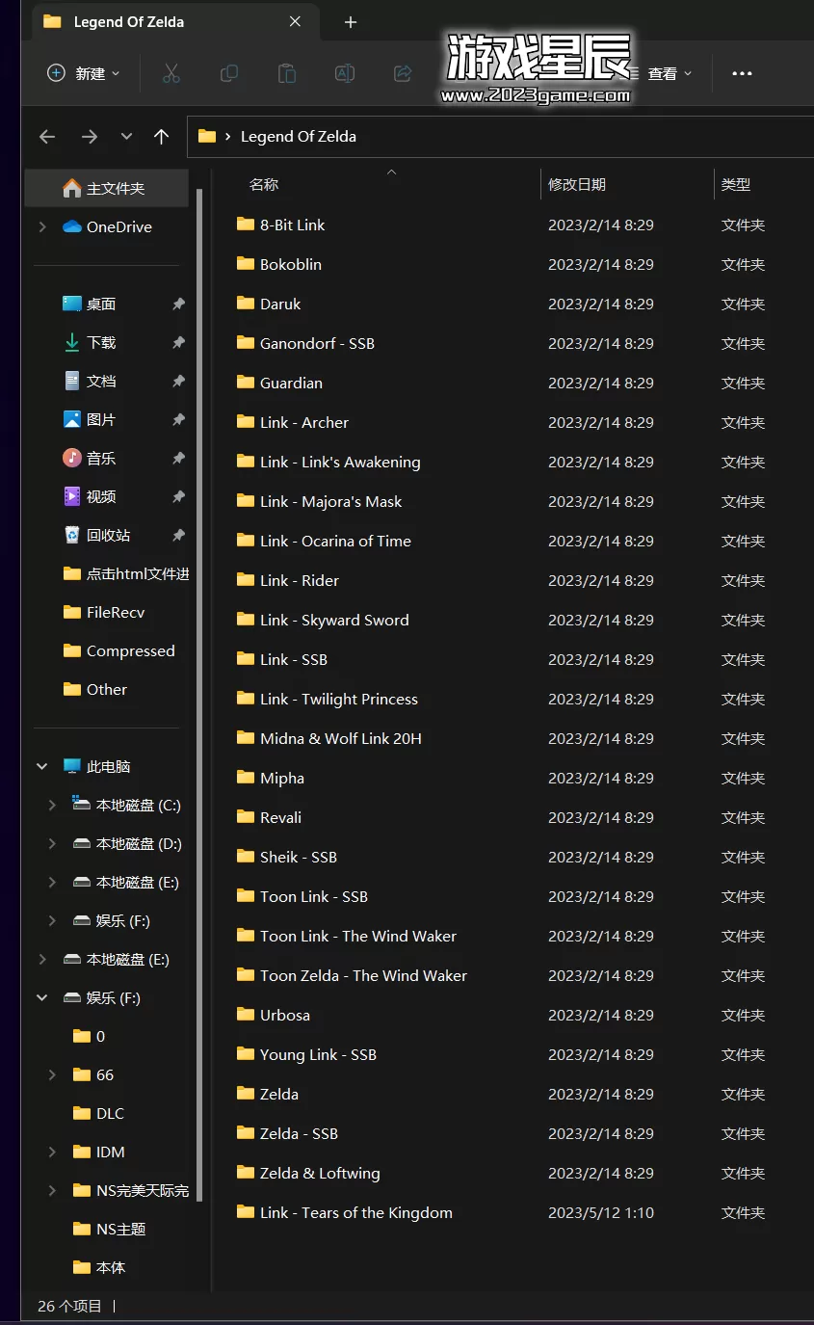Go up one folder level arrow
The width and height of the screenshot is (814, 1325).
162,137
